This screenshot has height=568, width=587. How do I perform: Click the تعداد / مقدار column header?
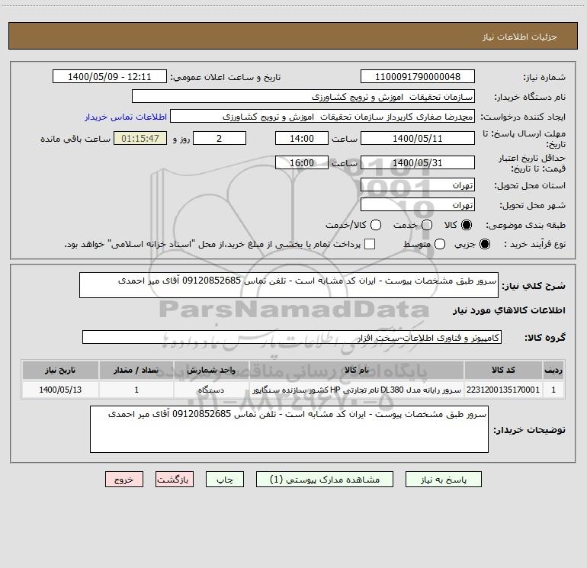click(136, 370)
